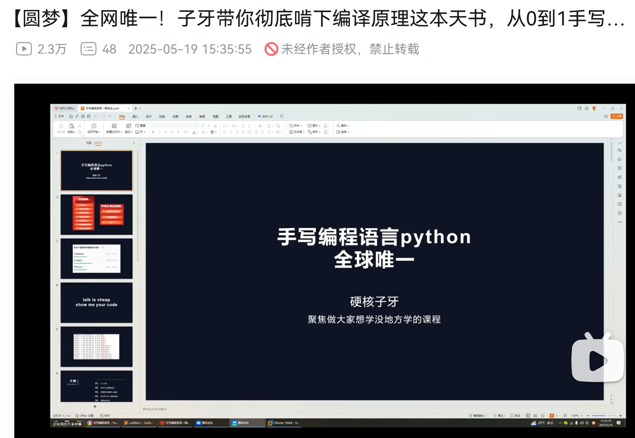The width and height of the screenshot is (635, 438).
Task: Click the font color A swatch
Action: click(x=195, y=132)
